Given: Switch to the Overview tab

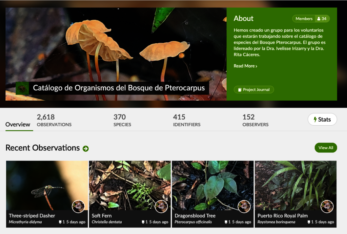Looking at the screenshot, I should [x=18, y=124].
